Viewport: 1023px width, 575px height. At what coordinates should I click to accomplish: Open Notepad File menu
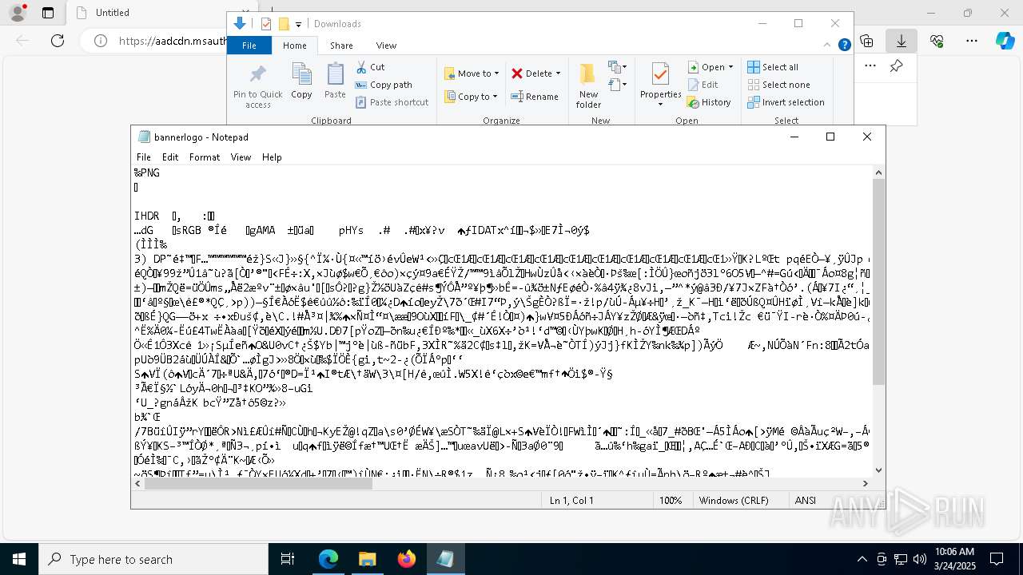tap(144, 157)
